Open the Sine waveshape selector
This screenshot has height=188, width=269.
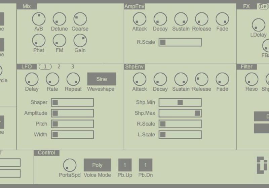[102, 79]
